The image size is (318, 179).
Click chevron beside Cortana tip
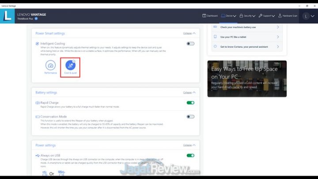click(x=278, y=47)
